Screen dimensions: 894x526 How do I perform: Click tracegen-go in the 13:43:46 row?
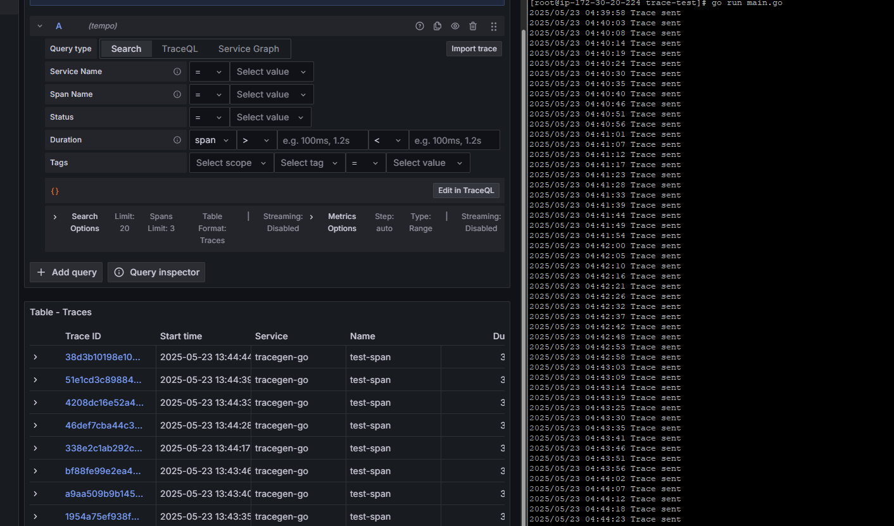point(282,471)
